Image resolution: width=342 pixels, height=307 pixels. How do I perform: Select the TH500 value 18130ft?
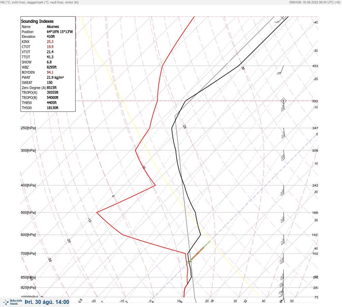53,108
